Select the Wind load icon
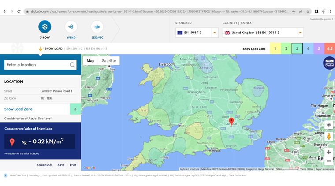This screenshot has width=335, height=186. tap(71, 27)
